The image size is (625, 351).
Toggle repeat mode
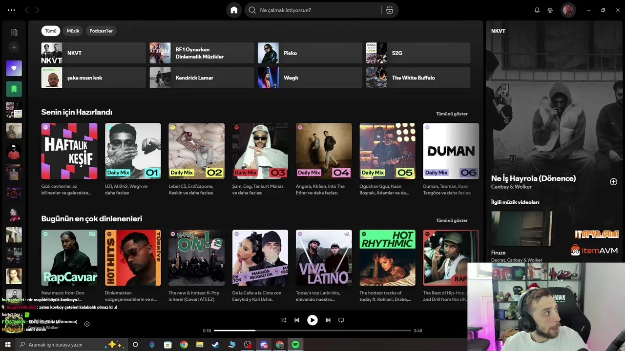tap(341, 320)
